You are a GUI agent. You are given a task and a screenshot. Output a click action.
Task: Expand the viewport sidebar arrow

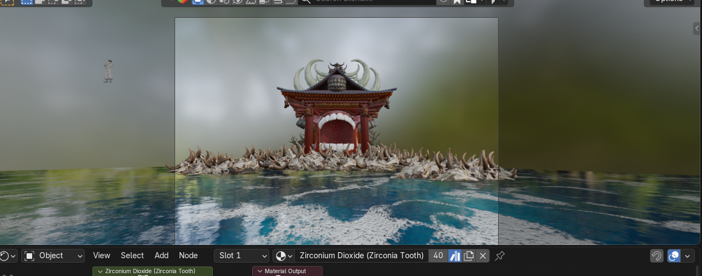698,28
